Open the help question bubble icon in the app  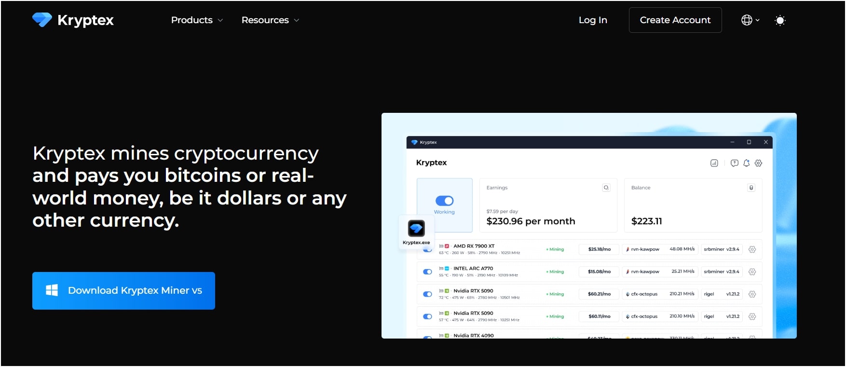[735, 163]
